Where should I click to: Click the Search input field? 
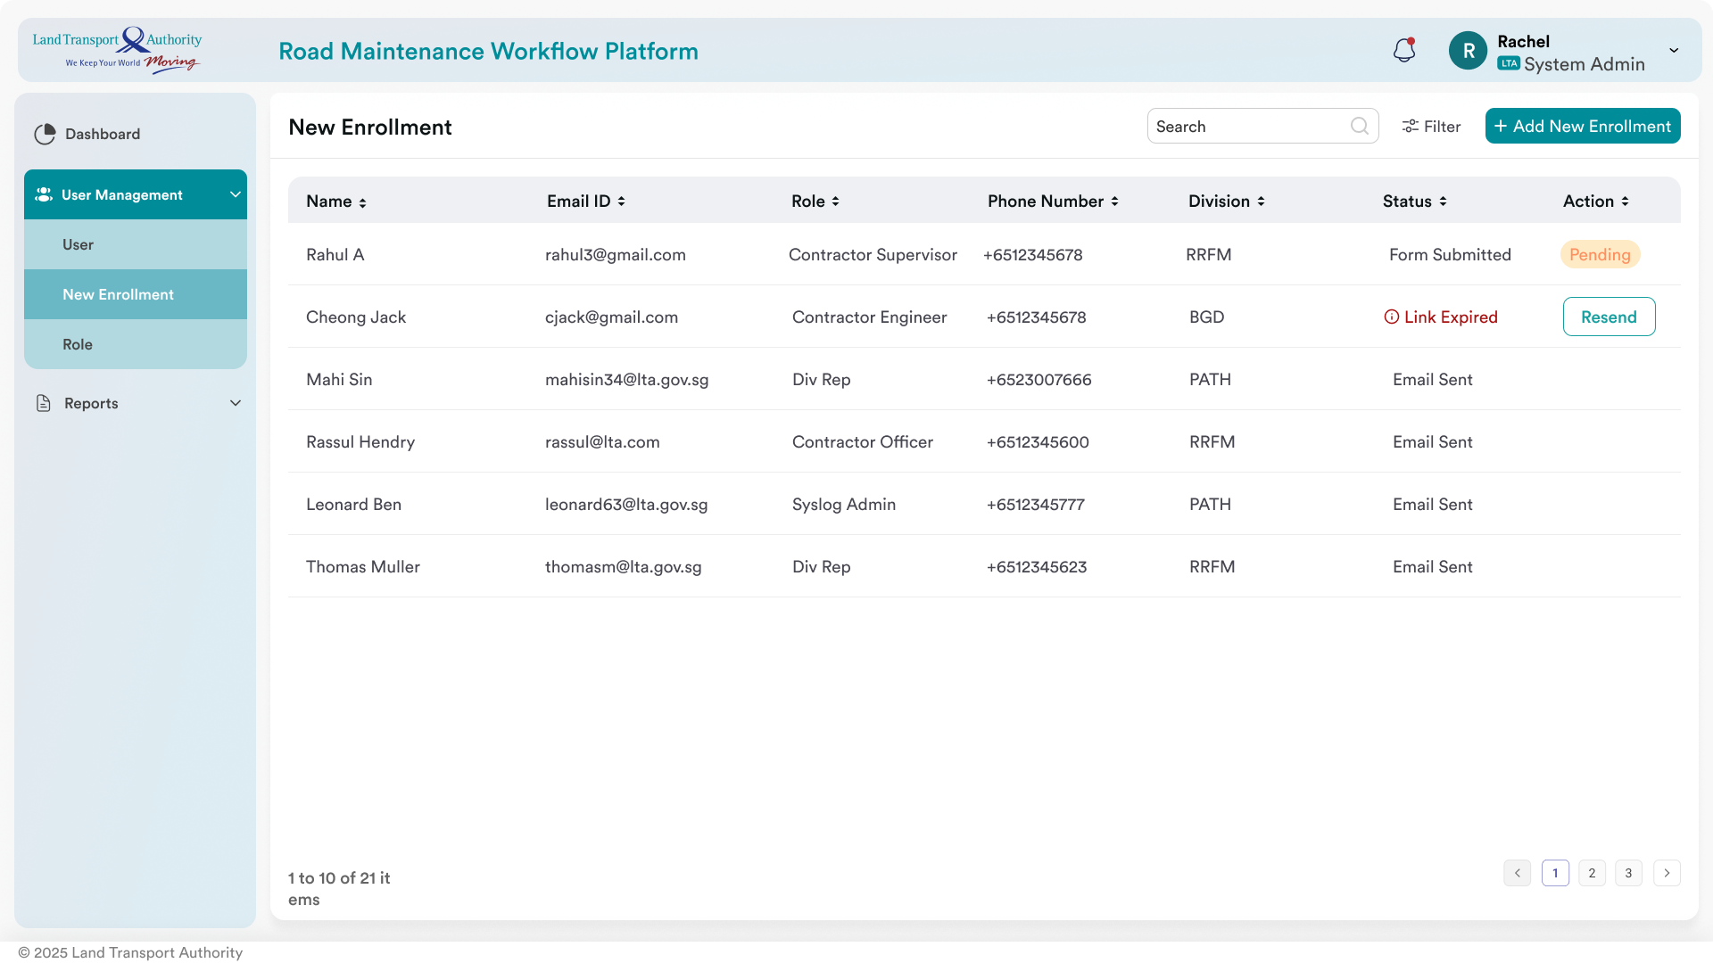(x=1262, y=126)
